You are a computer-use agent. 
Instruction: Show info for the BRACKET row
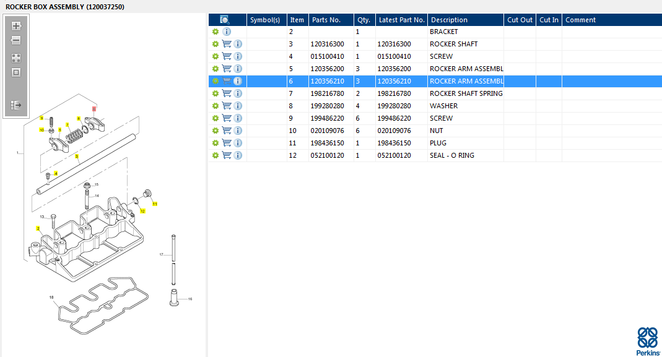point(227,32)
